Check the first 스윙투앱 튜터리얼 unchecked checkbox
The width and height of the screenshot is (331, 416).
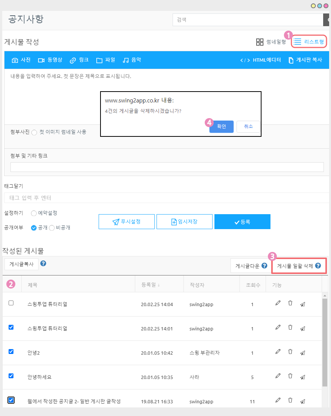point(11,303)
